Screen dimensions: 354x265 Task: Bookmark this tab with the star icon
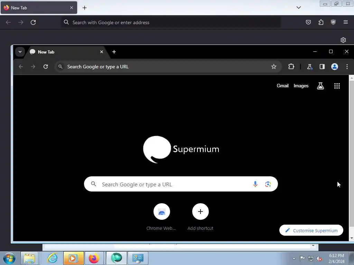274,67
